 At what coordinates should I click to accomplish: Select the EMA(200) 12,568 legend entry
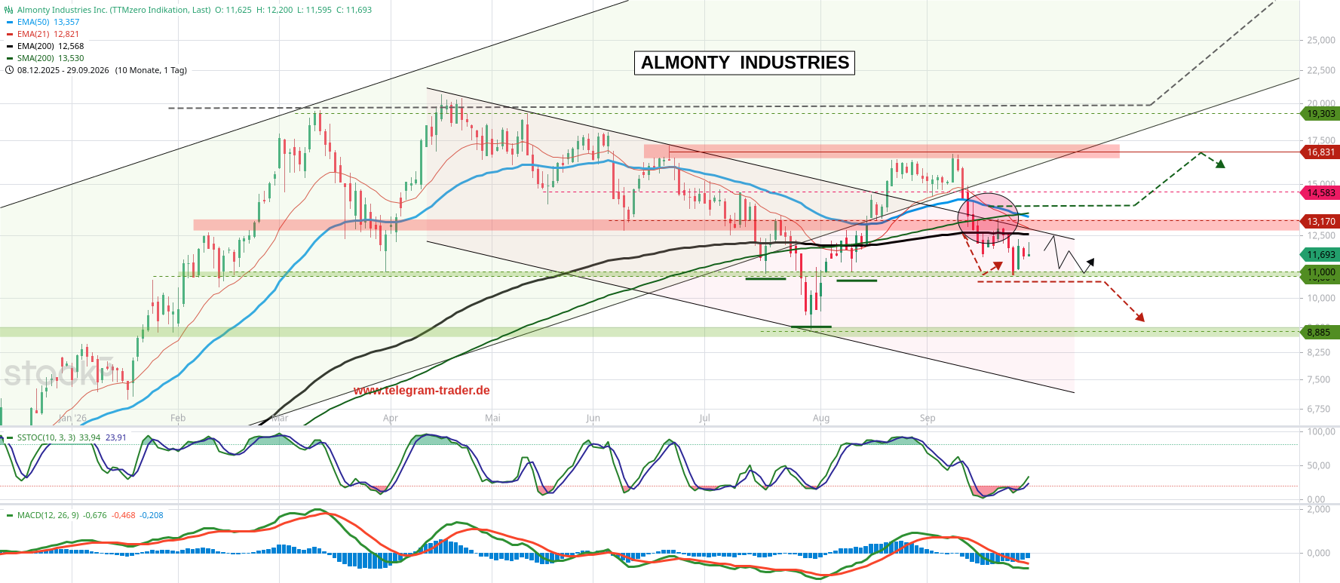pyautogui.click(x=50, y=46)
